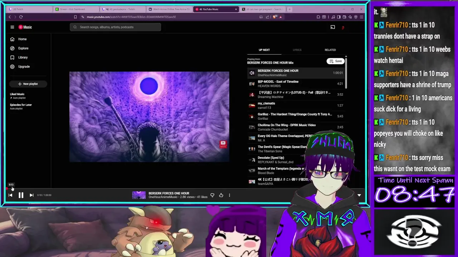
Task: Play The Devil's Spear track
Action: [x=277, y=149]
